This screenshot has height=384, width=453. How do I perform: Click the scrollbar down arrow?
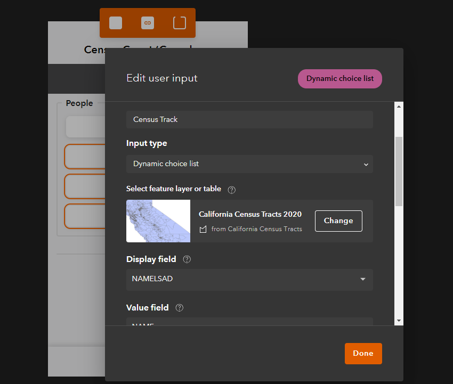pos(399,321)
